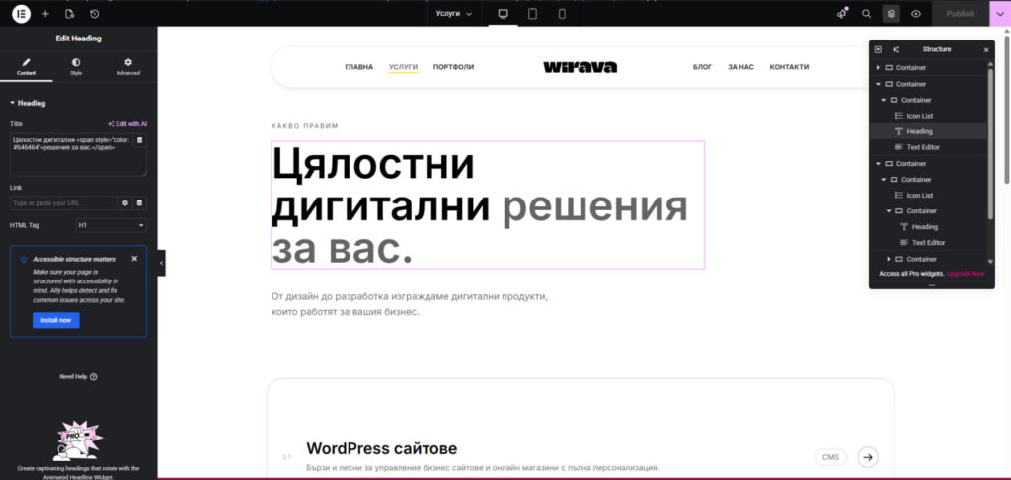Open the Advanced tab
Viewport: 1011px width, 480px height.
pyautogui.click(x=128, y=66)
